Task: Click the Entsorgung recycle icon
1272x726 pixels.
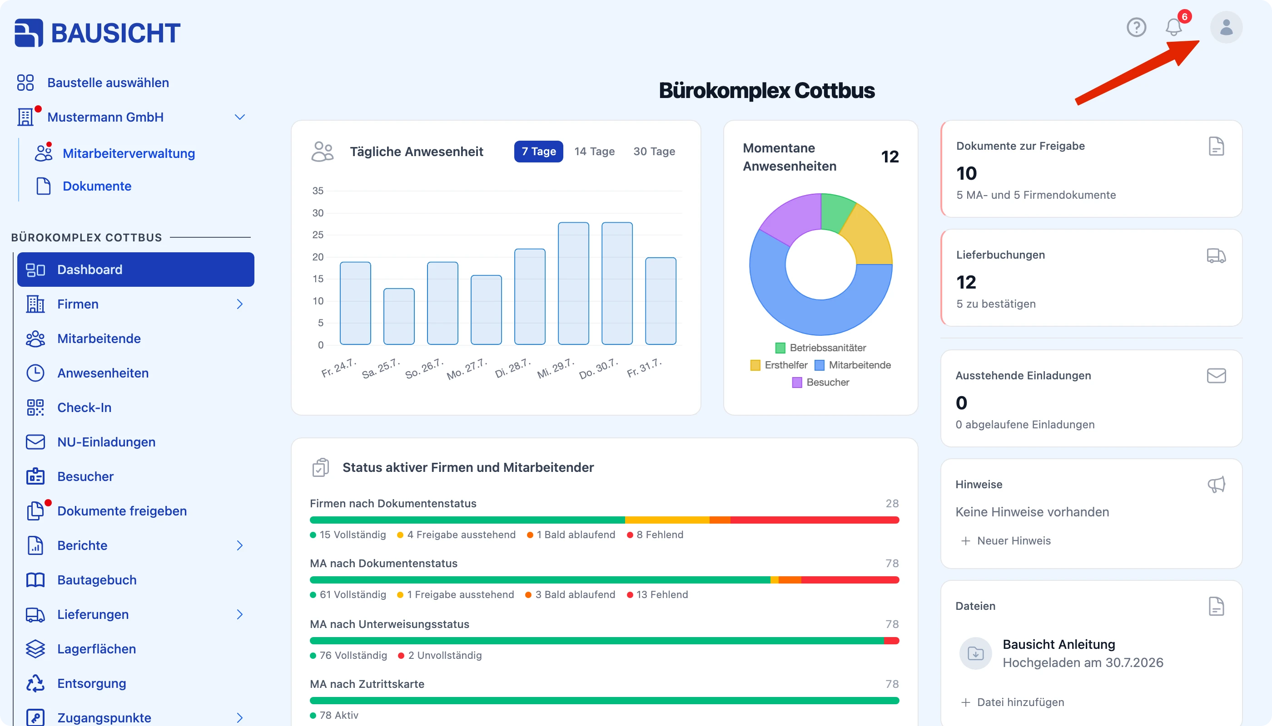Action: [x=35, y=683]
